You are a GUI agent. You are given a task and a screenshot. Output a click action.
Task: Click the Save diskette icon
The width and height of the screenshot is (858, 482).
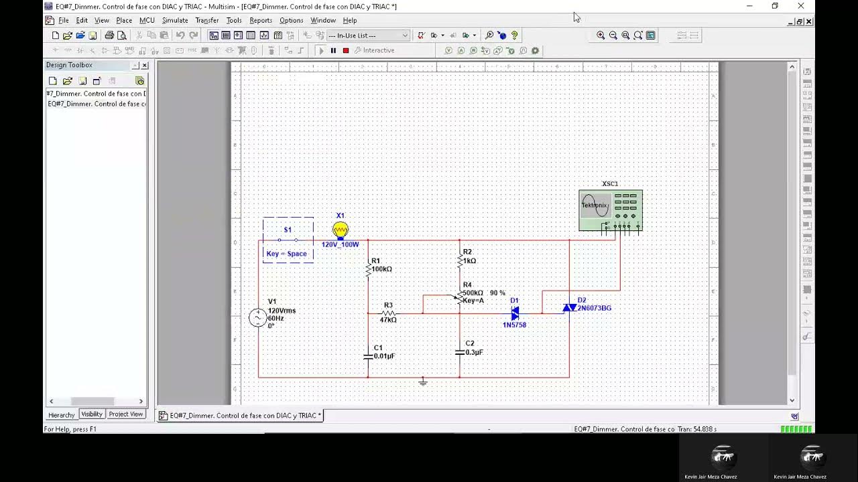(x=93, y=35)
